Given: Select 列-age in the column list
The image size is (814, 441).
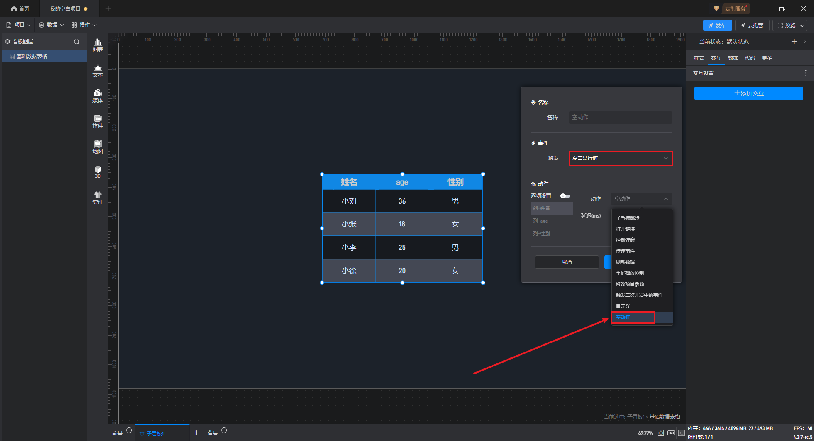Looking at the screenshot, I should tap(552, 221).
